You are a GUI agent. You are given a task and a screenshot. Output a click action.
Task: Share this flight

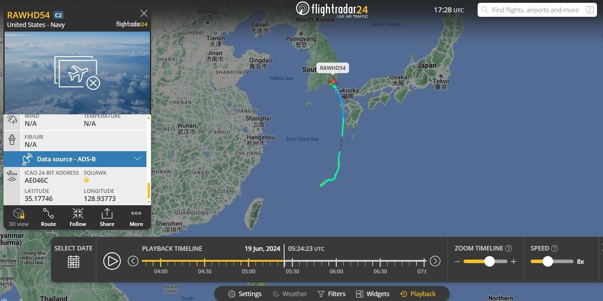[107, 217]
